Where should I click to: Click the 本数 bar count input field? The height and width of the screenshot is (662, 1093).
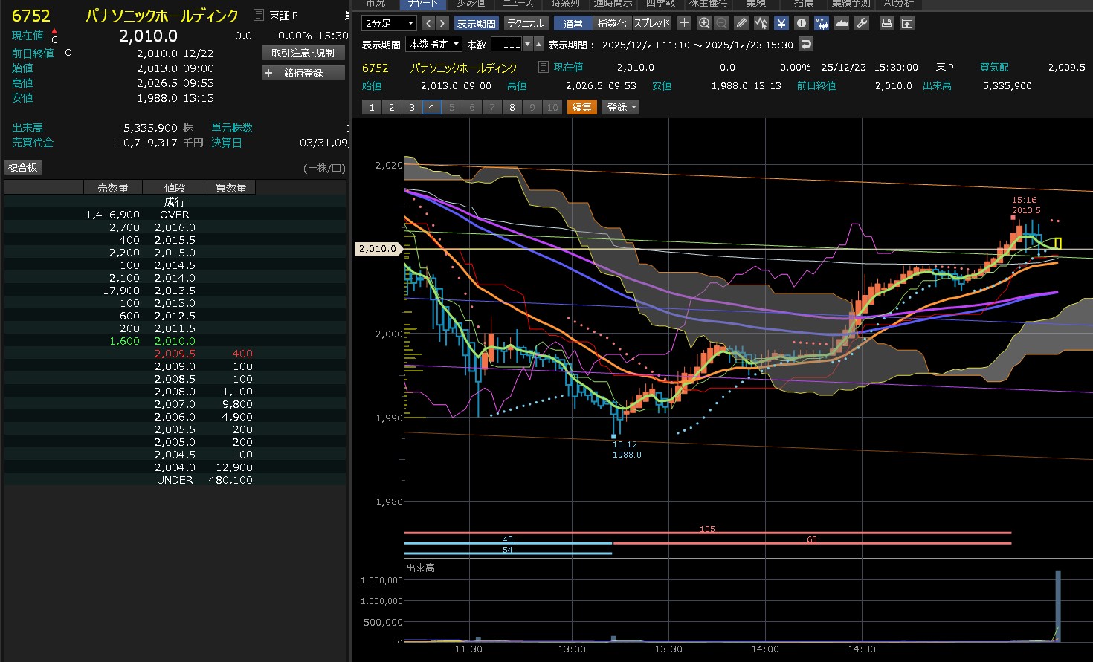pyautogui.click(x=507, y=45)
